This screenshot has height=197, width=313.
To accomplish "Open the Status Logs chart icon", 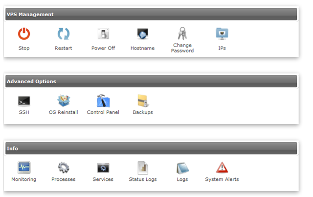I will coord(143,168).
